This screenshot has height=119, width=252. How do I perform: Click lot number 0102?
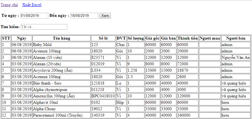pos(103,102)
